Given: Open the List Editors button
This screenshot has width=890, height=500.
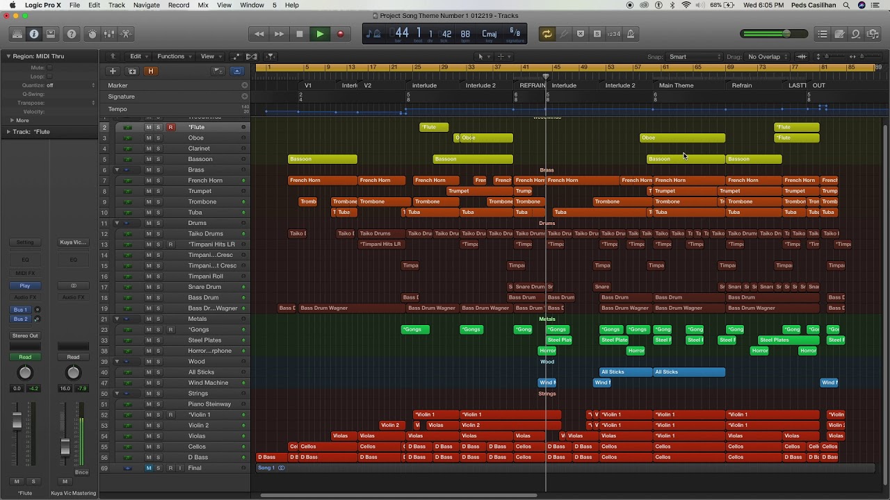Looking at the screenshot, I should (x=823, y=34).
